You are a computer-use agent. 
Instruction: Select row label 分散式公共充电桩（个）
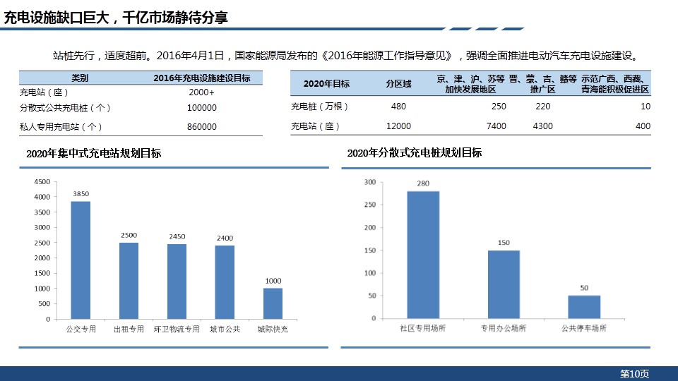(65, 108)
